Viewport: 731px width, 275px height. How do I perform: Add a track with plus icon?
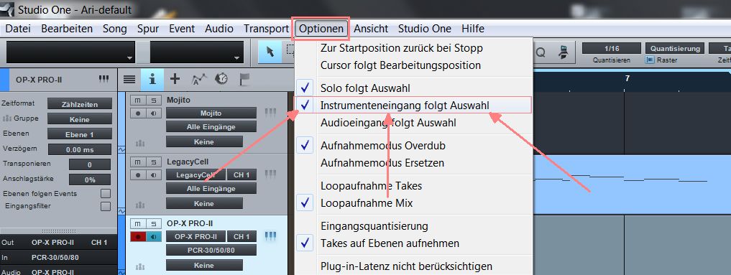(175, 80)
